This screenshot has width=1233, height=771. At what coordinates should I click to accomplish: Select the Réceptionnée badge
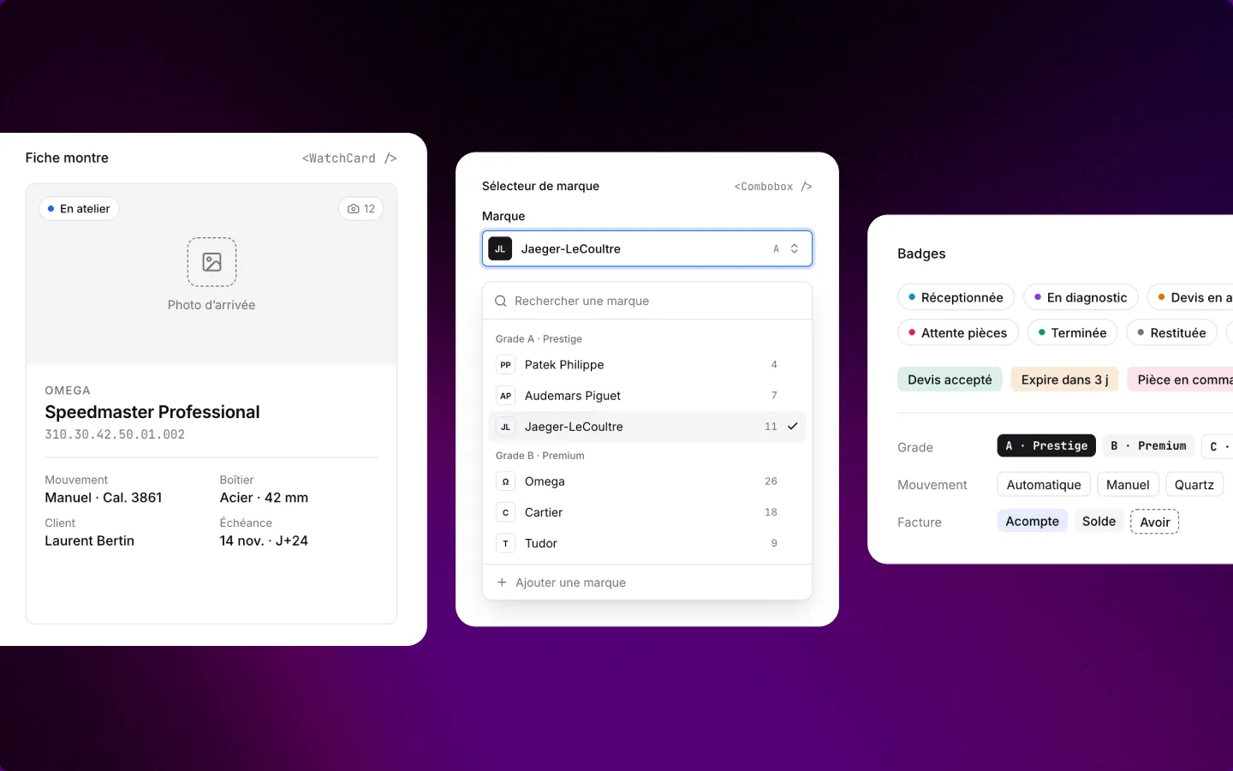click(956, 297)
